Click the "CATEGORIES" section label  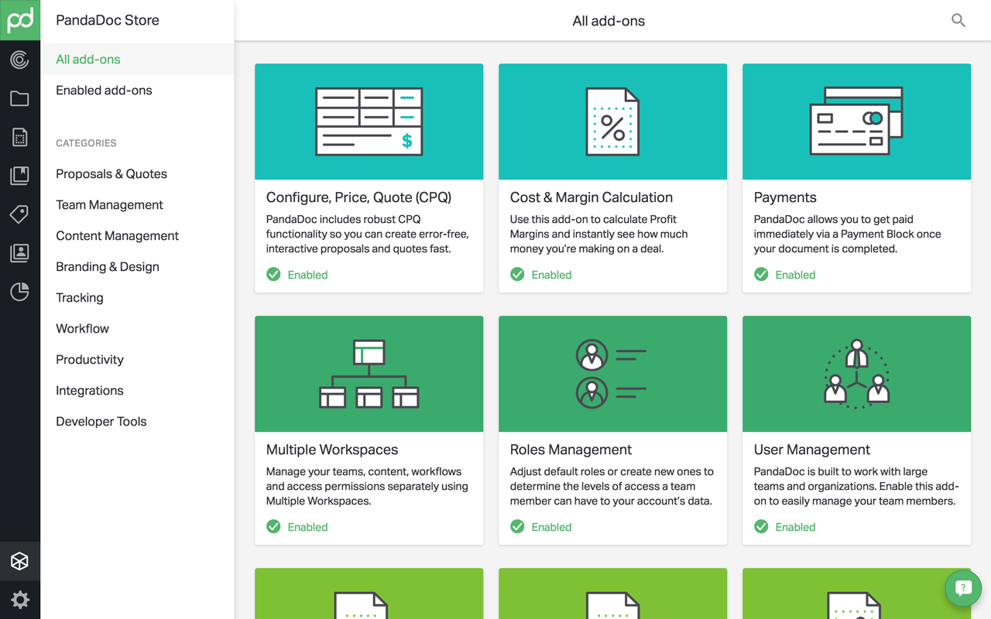[x=86, y=143]
